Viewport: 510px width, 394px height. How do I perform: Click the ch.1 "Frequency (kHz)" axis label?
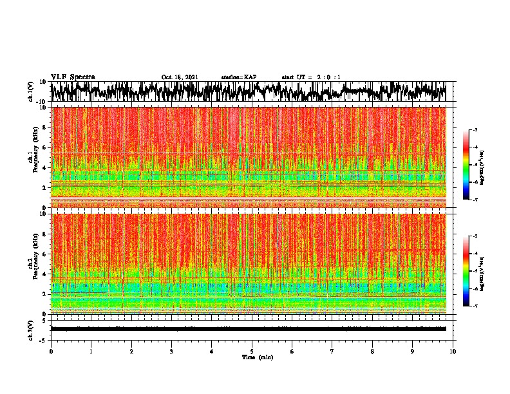click(35, 149)
